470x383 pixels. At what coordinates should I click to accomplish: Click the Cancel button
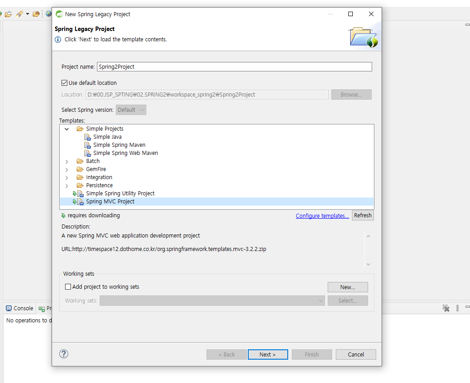356,355
